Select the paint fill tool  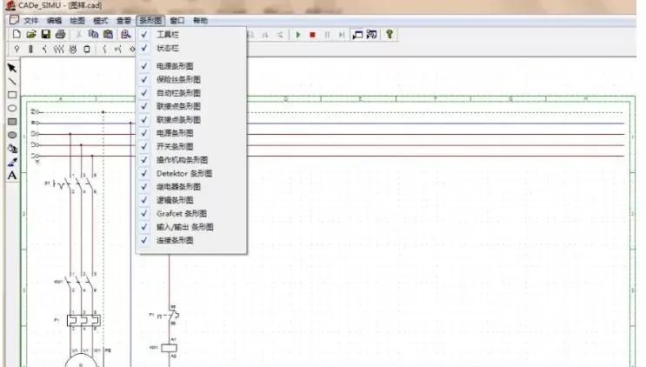pos(12,149)
